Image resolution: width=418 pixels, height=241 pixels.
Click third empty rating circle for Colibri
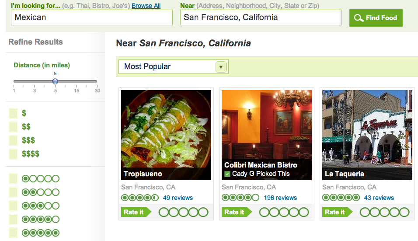(x=284, y=212)
